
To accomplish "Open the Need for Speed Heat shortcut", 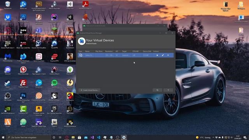I will click(39, 123).
